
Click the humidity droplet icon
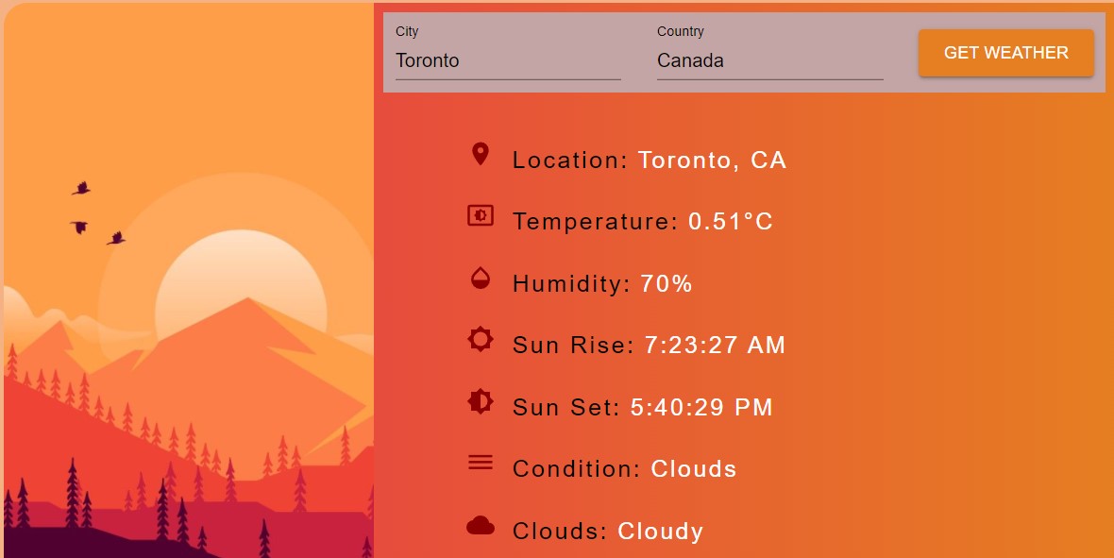coord(480,277)
